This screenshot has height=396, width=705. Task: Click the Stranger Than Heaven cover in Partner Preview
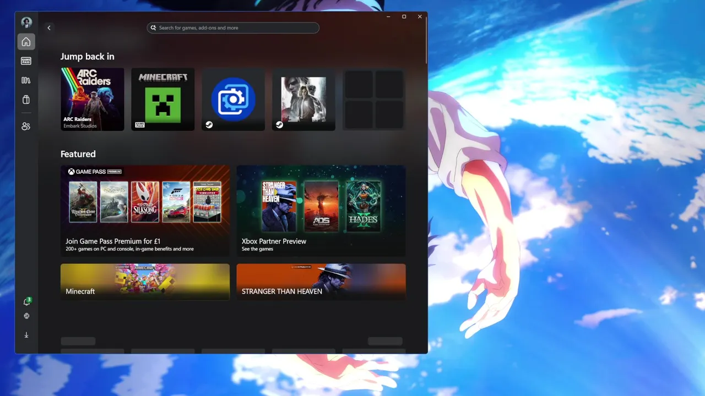coord(279,206)
